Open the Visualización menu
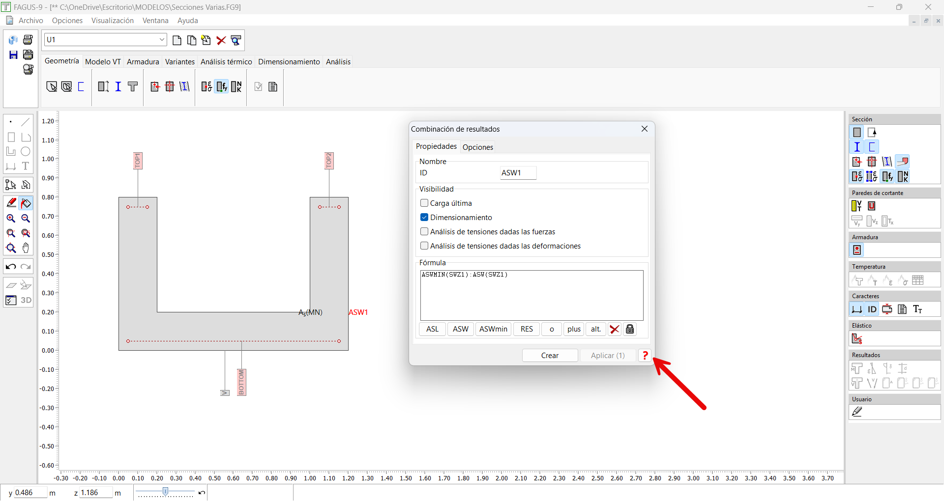Viewport: 944px width, 501px height. pos(112,21)
